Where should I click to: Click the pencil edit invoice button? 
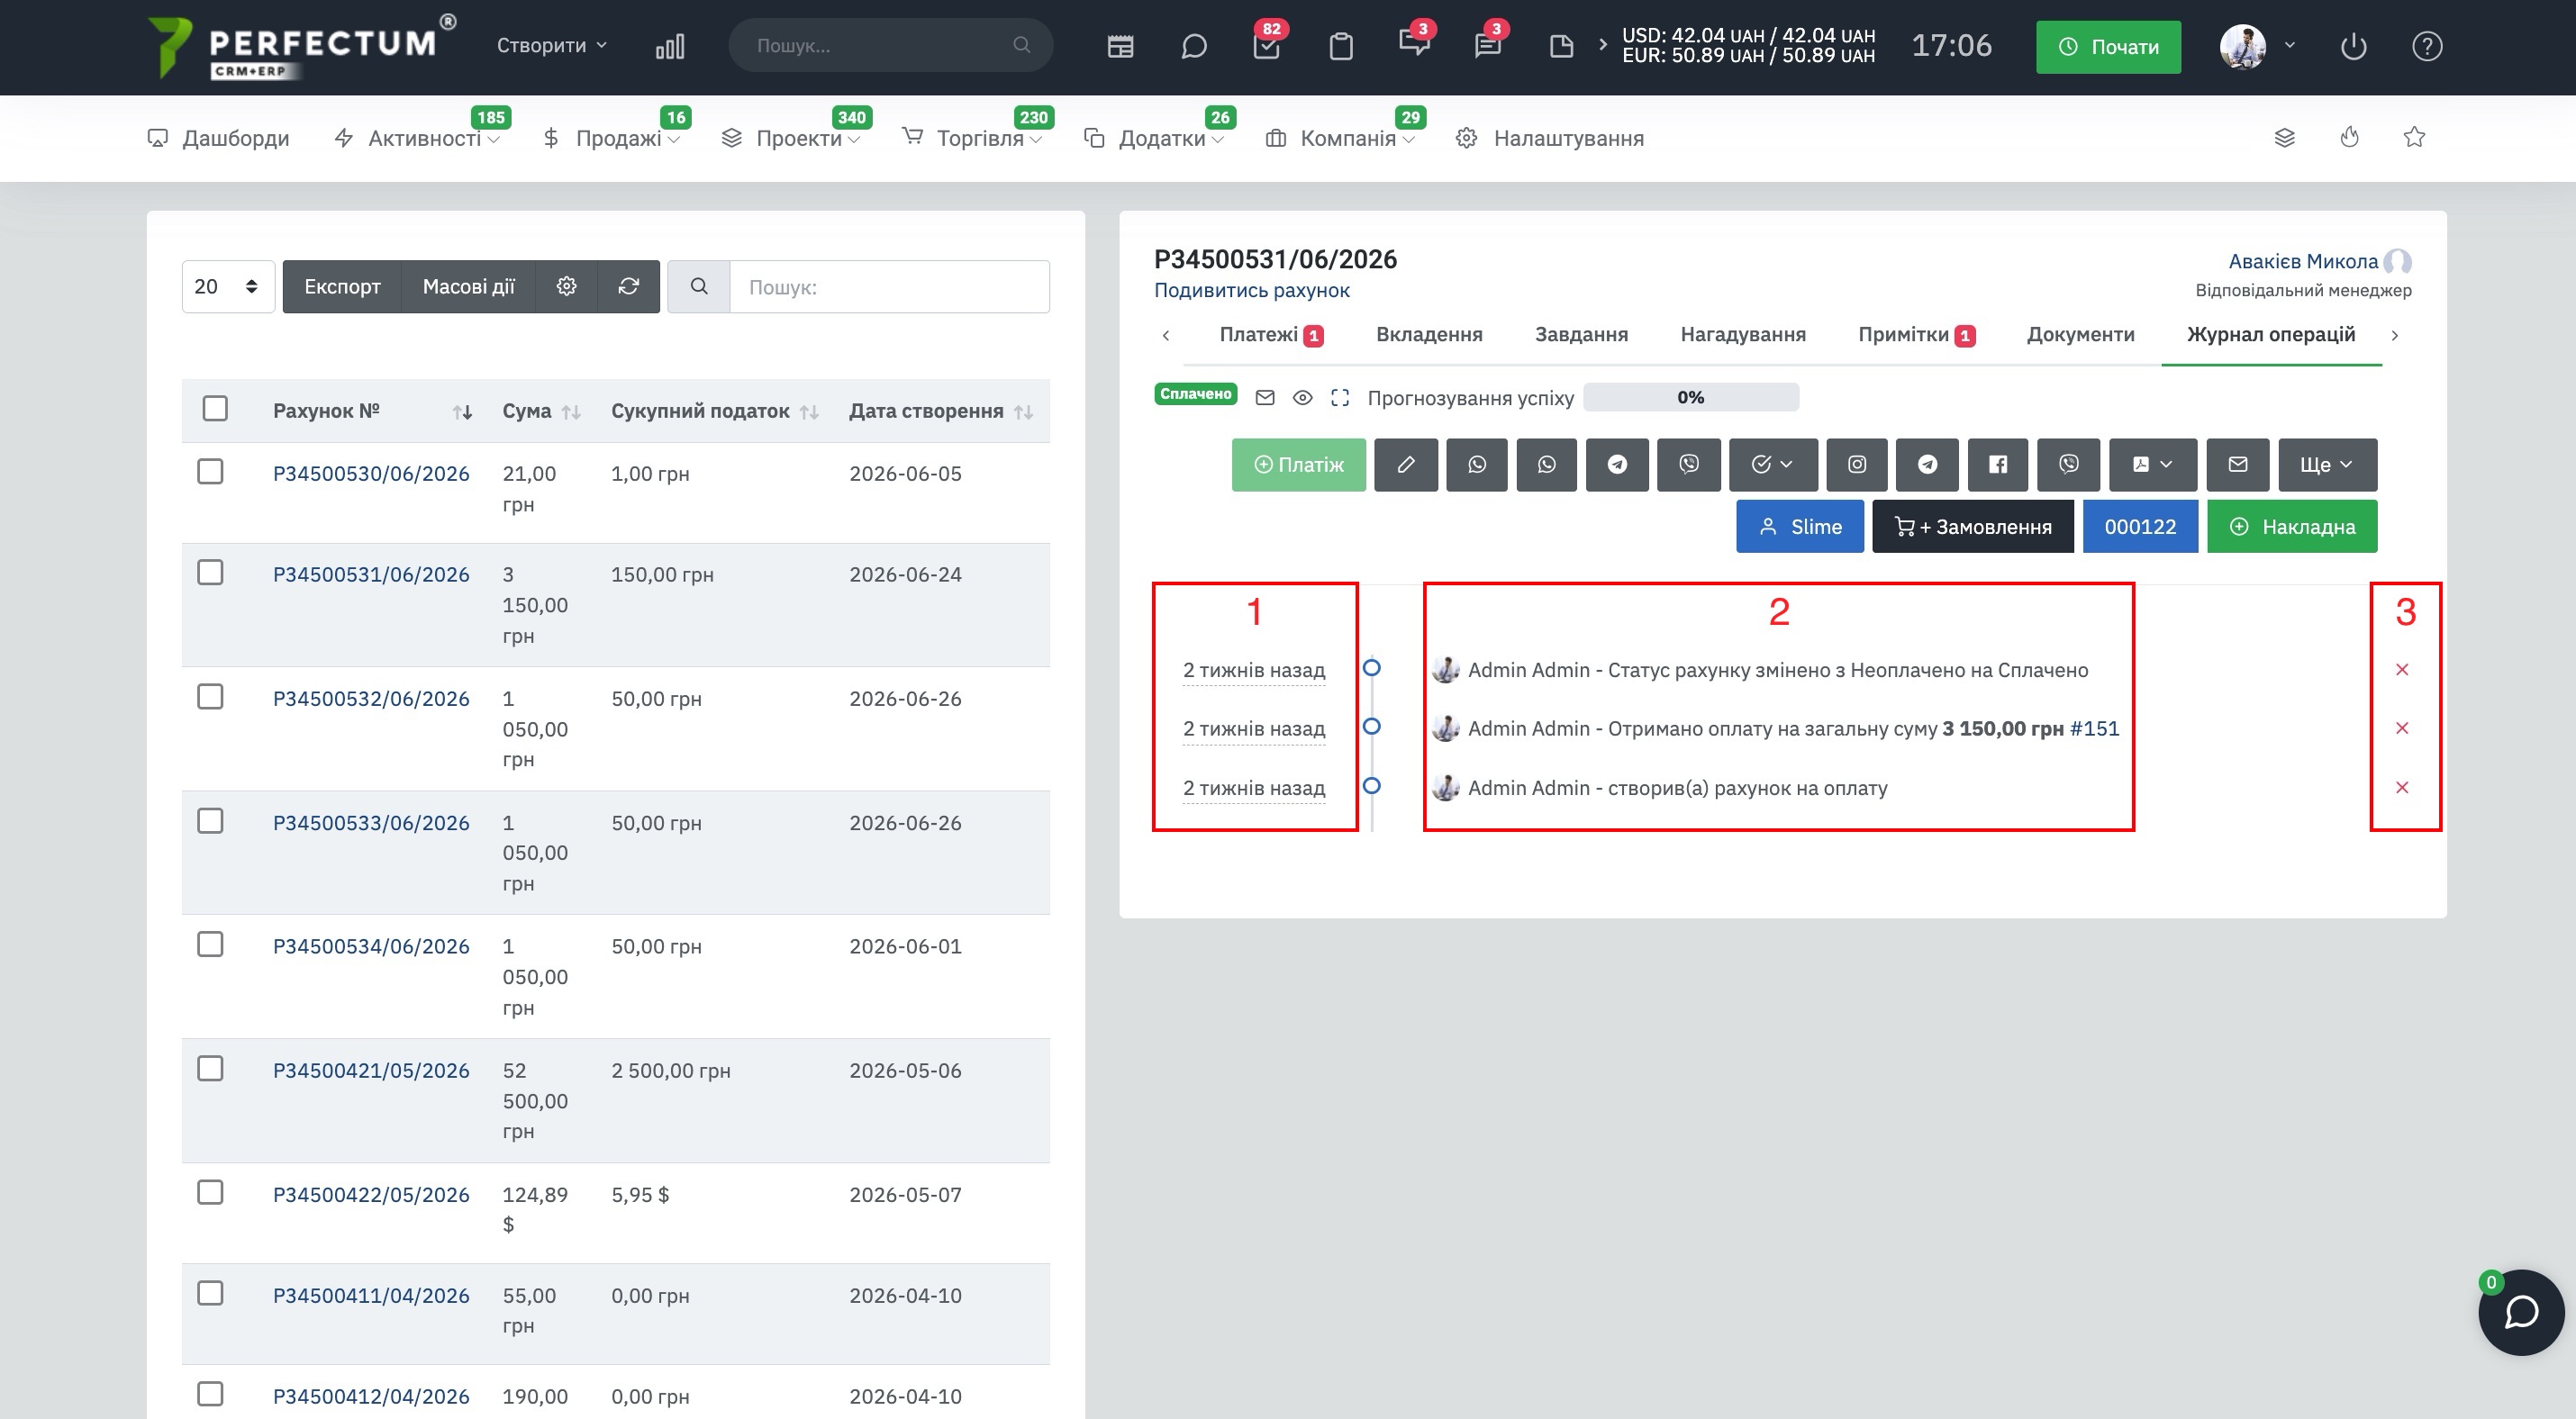(x=1406, y=465)
